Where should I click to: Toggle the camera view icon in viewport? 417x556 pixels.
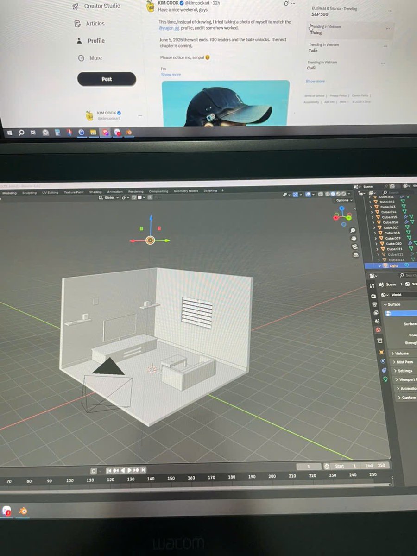click(x=355, y=246)
